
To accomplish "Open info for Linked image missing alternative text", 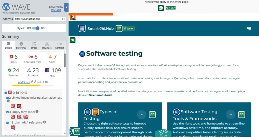I will click(8, 101).
